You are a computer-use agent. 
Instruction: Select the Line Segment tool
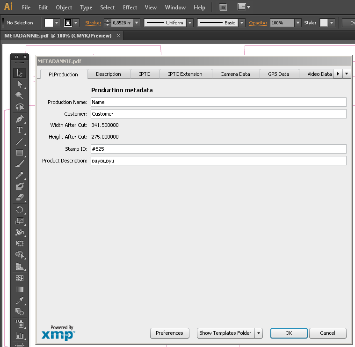20,141
